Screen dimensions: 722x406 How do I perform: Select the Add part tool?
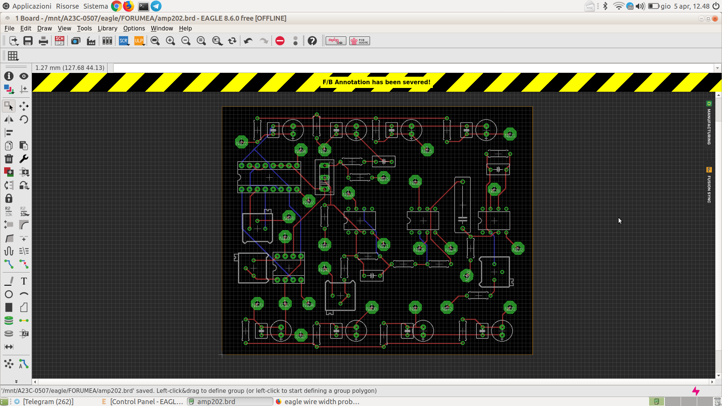[9, 172]
